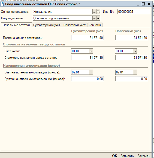Screen dimensions: 154x158
Task: Open the lookup magnifier for Основное средство
Action: [98, 12]
